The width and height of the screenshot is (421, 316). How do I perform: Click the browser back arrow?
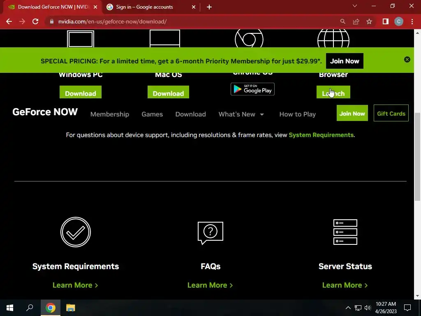click(x=9, y=21)
